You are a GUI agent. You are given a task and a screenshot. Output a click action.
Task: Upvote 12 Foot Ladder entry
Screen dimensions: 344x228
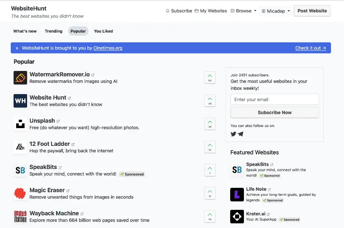tap(210, 147)
